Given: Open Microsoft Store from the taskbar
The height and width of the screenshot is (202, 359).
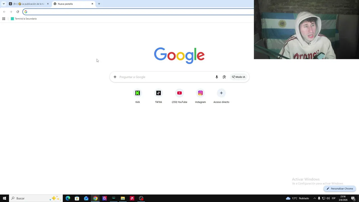Looking at the screenshot, I should 77,198.
